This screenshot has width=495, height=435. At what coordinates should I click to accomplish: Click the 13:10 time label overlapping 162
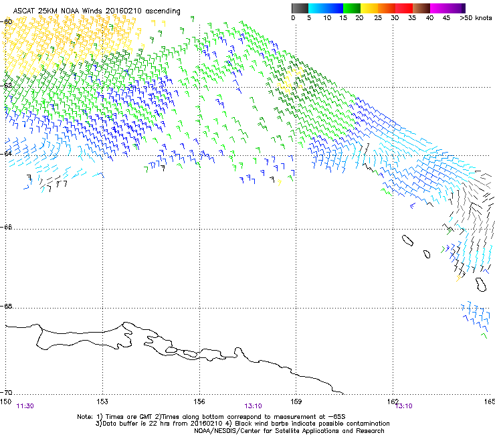[404, 406]
